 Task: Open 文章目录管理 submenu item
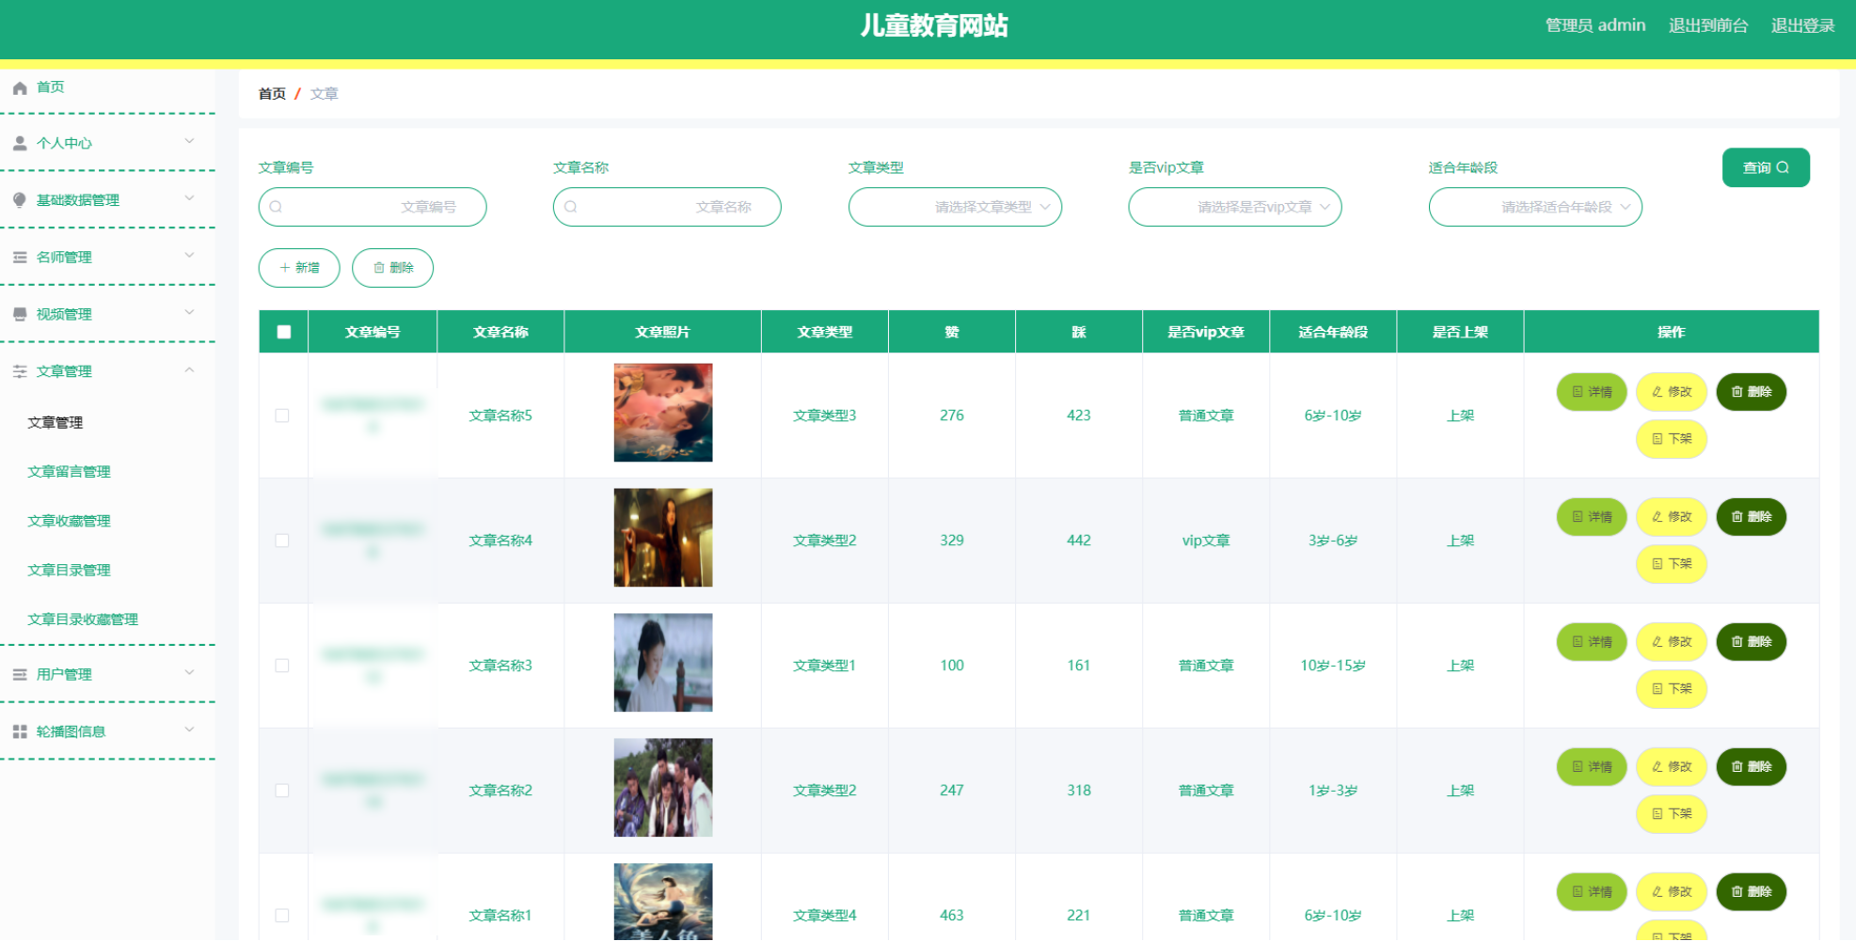(x=69, y=570)
